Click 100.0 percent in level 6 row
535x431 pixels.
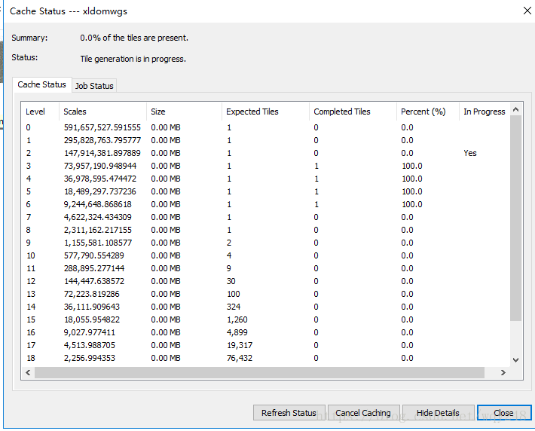point(412,204)
